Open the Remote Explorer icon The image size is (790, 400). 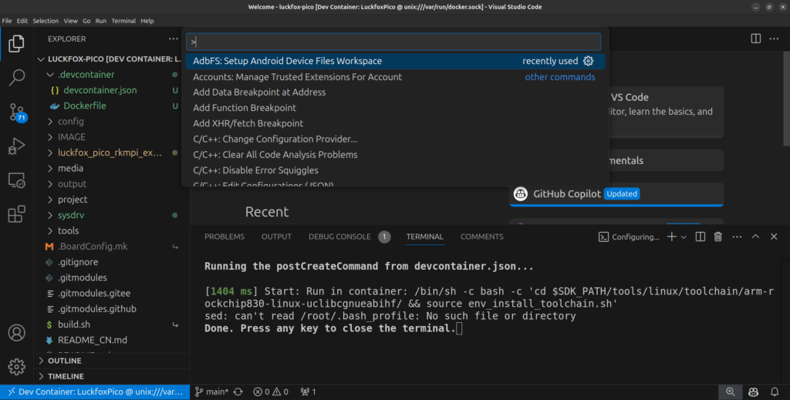[x=16, y=180]
